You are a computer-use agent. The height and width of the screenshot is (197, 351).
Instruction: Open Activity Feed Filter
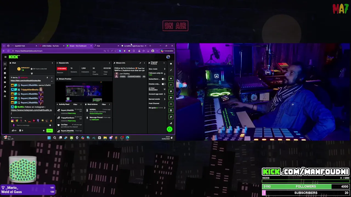pyautogui.click(x=75, y=104)
